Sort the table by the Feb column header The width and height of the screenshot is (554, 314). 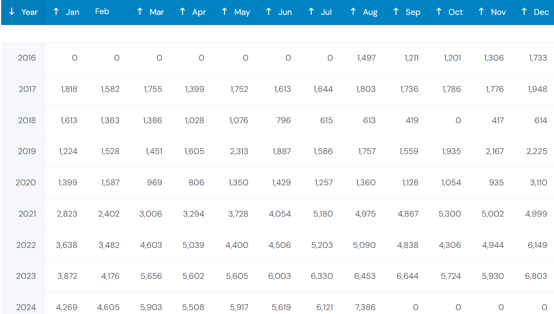tap(102, 11)
